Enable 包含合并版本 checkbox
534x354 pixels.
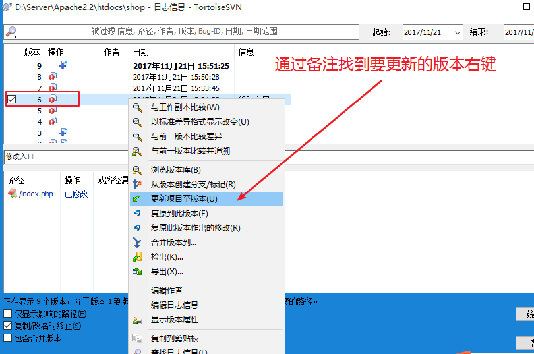pos(8,338)
